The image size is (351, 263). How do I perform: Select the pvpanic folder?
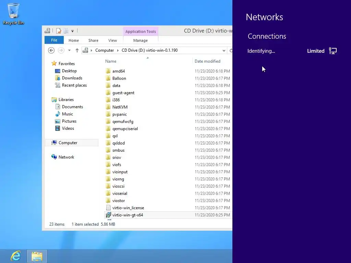tap(120, 114)
